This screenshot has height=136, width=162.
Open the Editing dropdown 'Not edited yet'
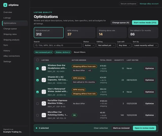106,46
